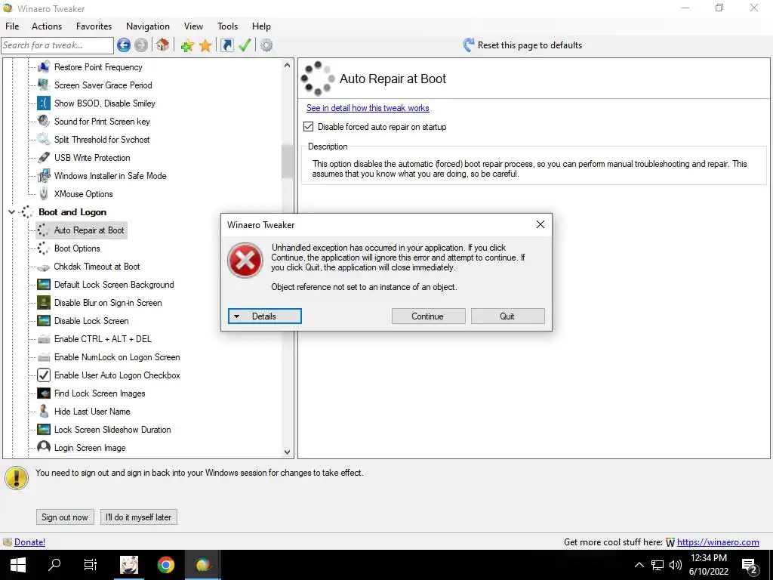Select Enable NumLock on Logon Screen item
This screenshot has width=773, height=580.
coord(117,357)
